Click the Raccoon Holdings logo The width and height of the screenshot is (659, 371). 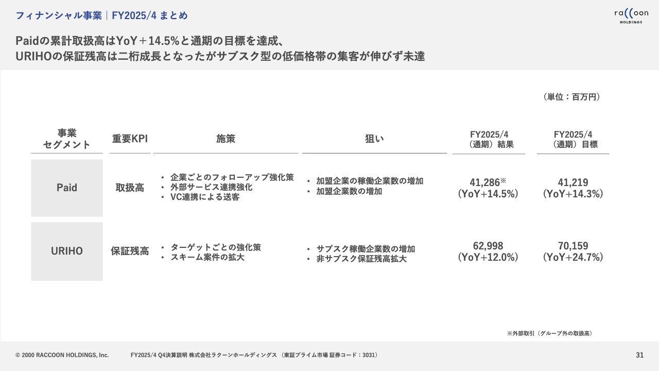pos(631,15)
